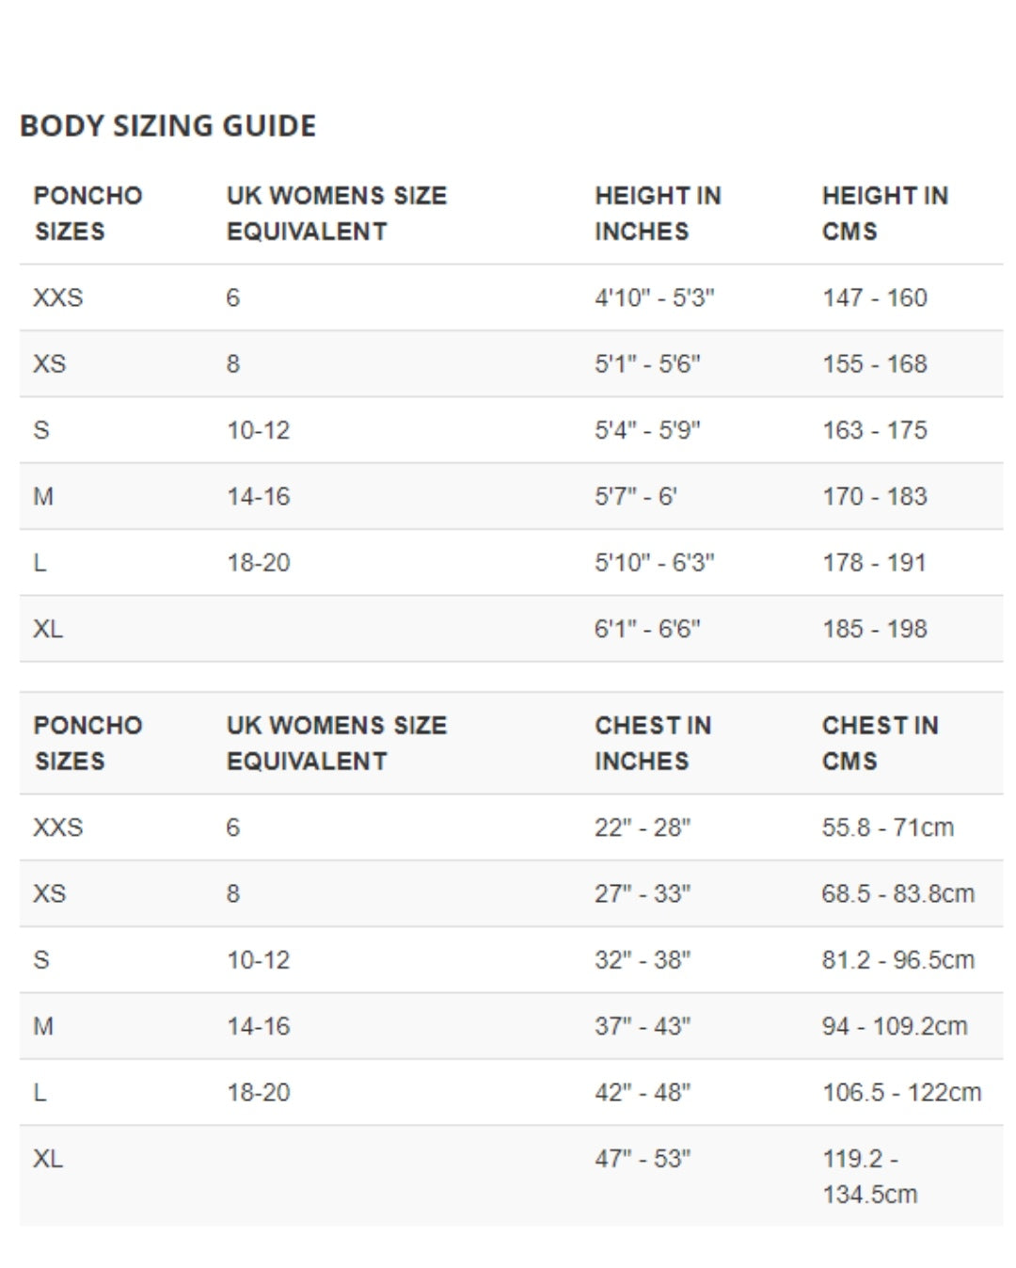Select the 22" - 28" chest cell
Viewport: 1016px width, 1268px height.
click(643, 828)
